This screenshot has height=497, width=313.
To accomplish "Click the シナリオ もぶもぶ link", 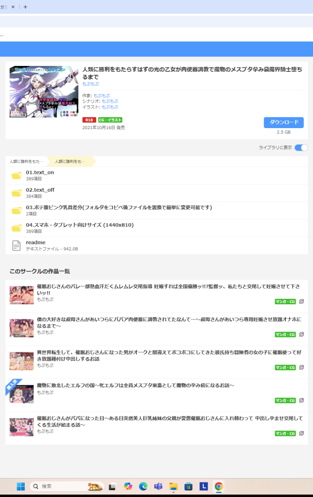I will tap(110, 101).
